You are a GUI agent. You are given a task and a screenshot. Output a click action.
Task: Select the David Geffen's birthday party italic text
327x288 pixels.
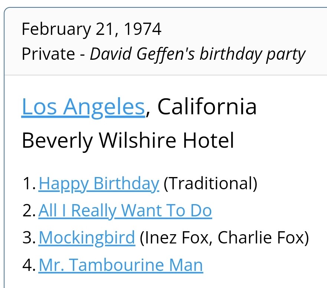point(197,55)
